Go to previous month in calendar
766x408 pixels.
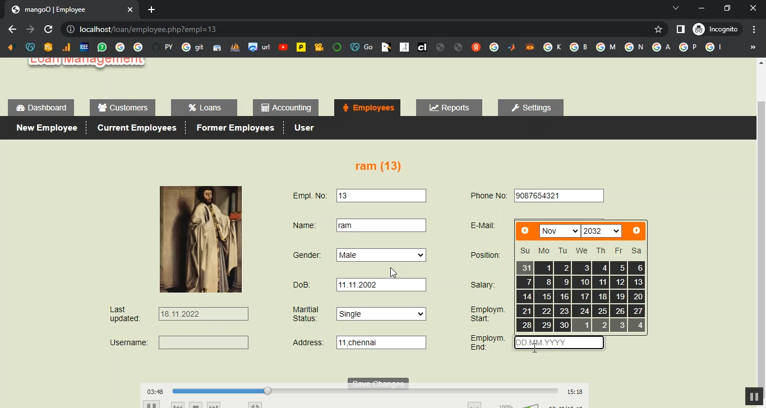click(525, 230)
